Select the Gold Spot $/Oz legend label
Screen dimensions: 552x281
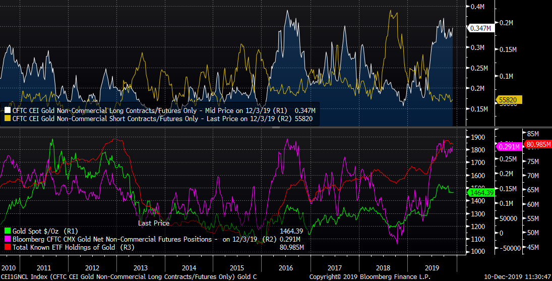pyautogui.click(x=45, y=231)
